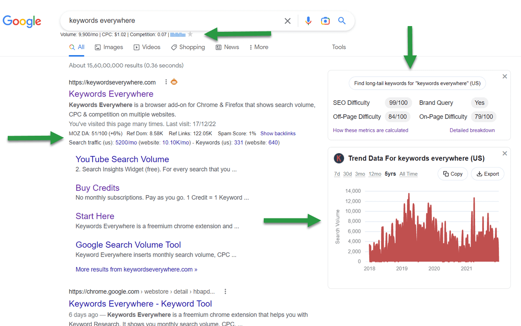Clear the search query with the X icon

point(287,20)
